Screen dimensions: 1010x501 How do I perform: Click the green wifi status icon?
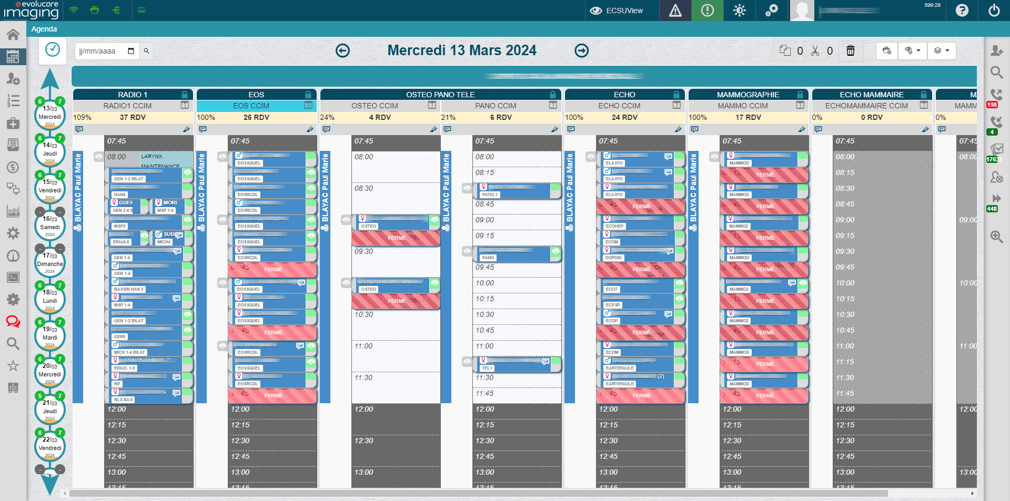74,10
